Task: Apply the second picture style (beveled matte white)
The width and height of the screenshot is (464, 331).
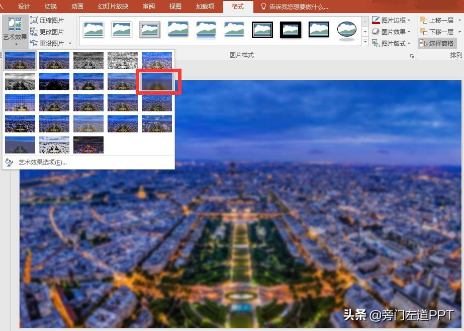Action: pyautogui.click(x=122, y=30)
